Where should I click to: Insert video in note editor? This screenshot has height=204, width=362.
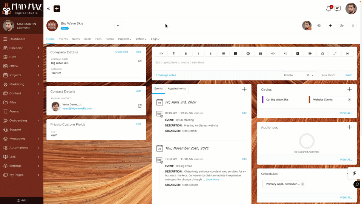[248, 53]
